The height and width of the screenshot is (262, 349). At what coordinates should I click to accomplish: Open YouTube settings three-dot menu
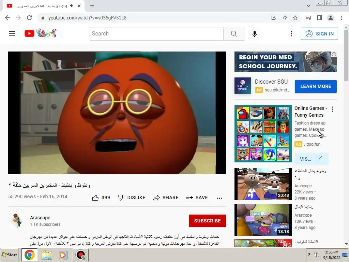tap(291, 34)
